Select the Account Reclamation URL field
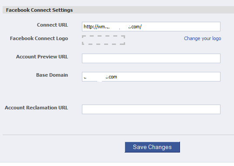 [151, 109]
